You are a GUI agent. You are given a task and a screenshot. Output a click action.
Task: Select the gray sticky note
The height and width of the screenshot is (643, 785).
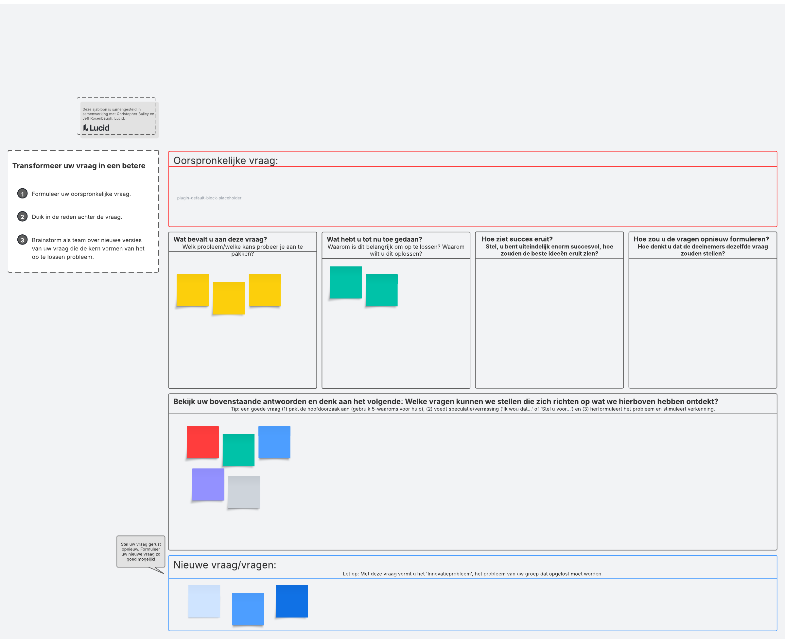(244, 492)
